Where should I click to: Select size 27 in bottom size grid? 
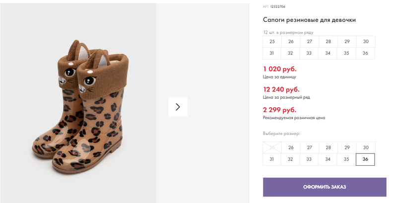310,147
